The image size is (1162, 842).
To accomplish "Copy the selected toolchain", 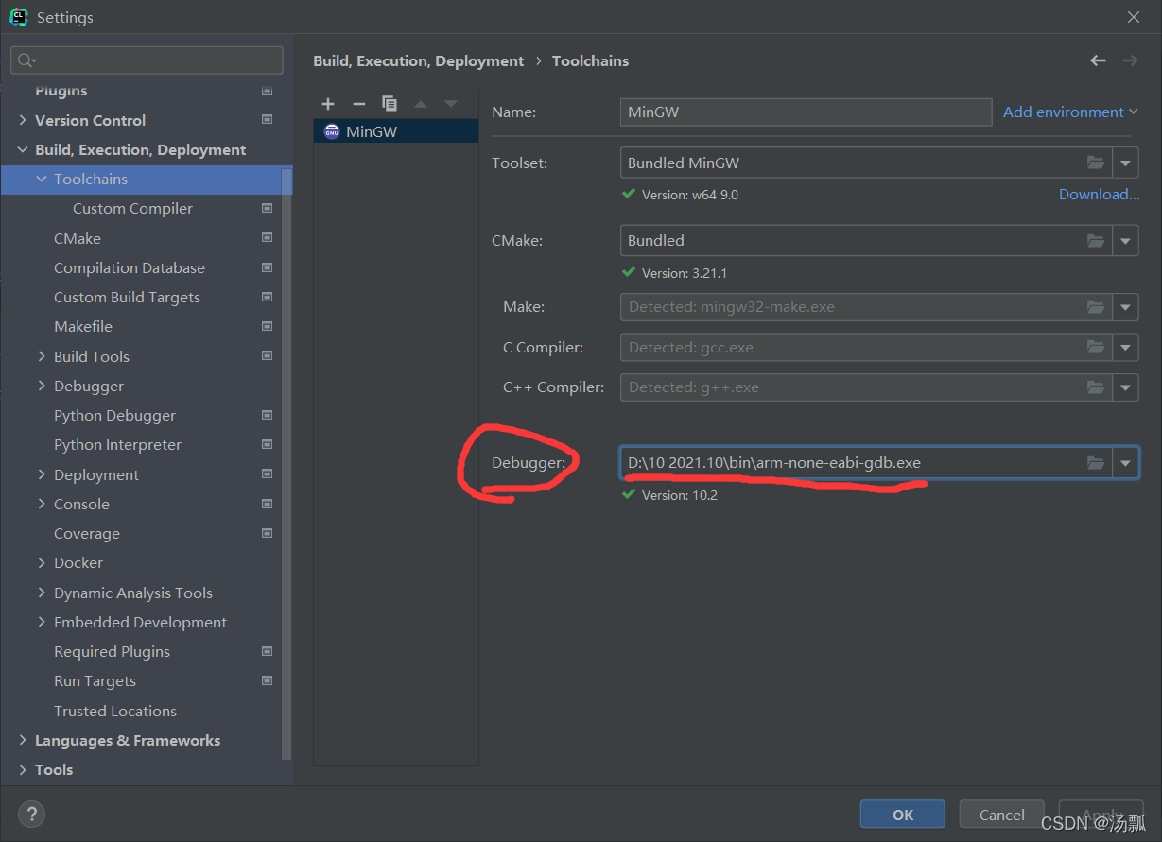I will pos(390,104).
